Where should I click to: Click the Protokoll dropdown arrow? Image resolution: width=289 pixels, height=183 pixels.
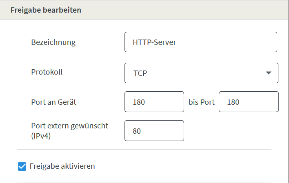tap(268, 73)
